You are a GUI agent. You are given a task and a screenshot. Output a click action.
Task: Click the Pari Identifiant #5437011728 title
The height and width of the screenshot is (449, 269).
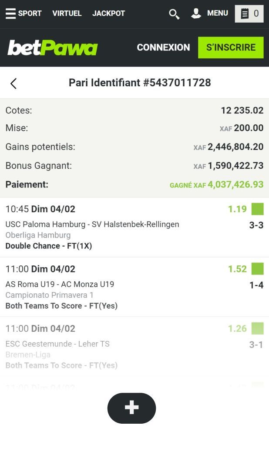tap(140, 83)
